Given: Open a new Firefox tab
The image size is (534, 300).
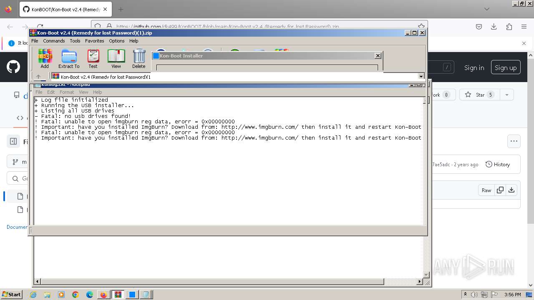Looking at the screenshot, I should 121,9.
